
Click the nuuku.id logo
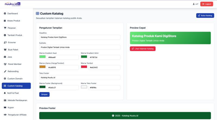pyautogui.click(x=12, y=4)
